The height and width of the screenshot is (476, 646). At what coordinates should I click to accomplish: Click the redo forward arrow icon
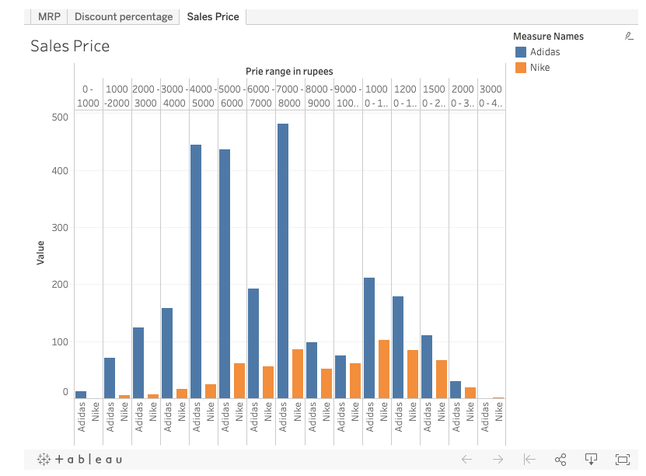point(498,459)
